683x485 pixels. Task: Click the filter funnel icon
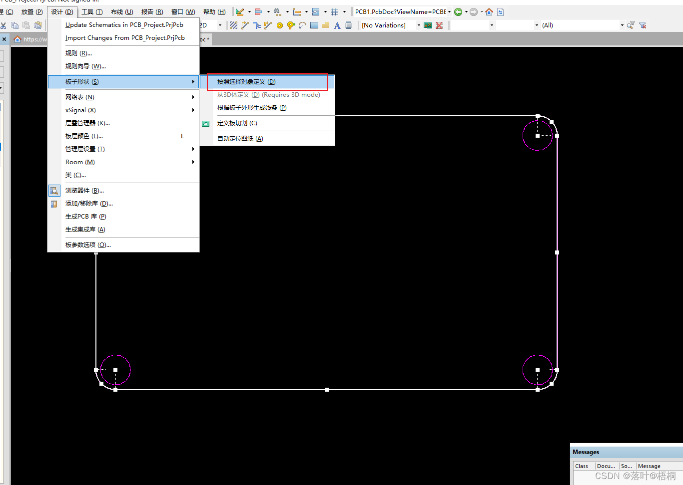pyautogui.click(x=631, y=25)
